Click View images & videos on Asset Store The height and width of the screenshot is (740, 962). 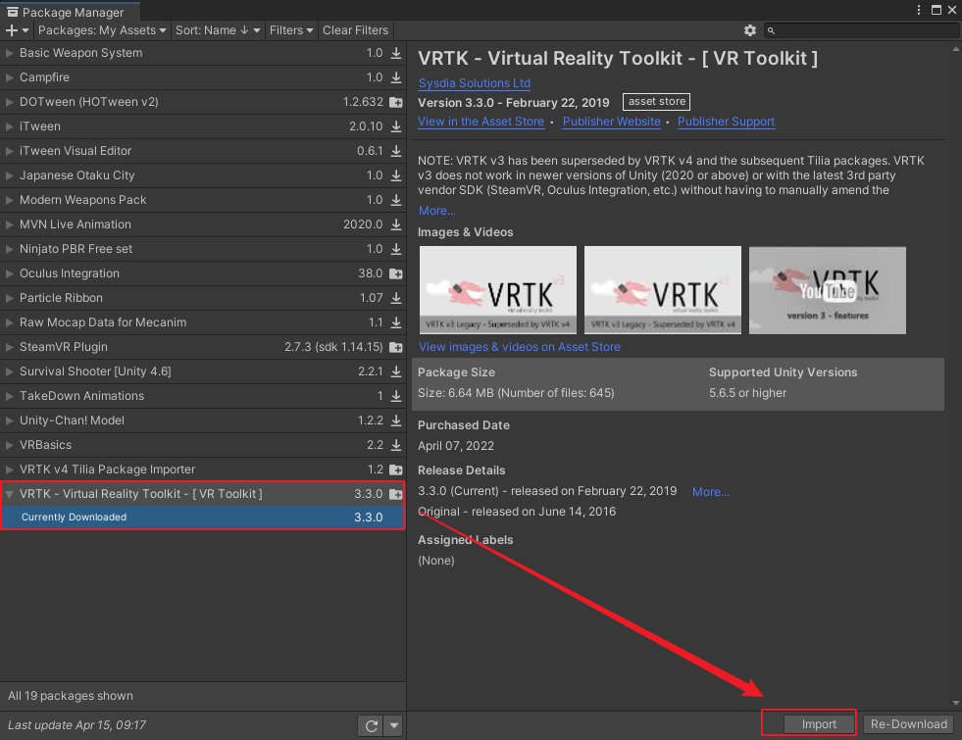(519, 347)
